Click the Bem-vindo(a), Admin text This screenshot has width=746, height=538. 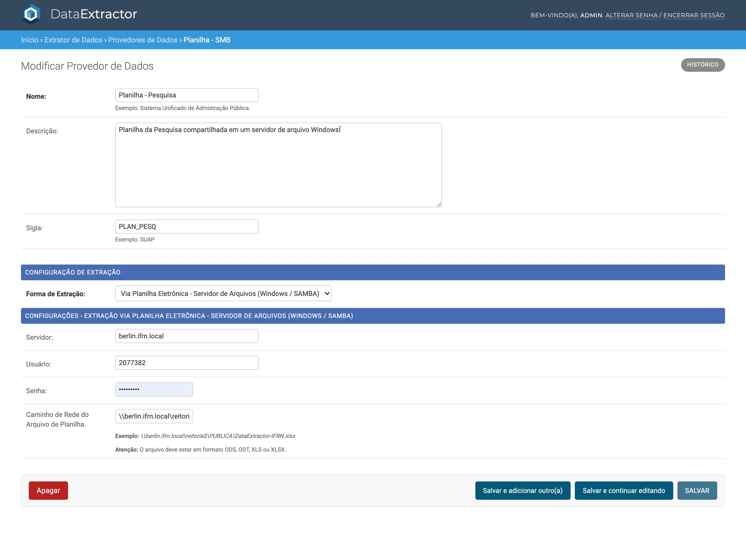tap(567, 15)
